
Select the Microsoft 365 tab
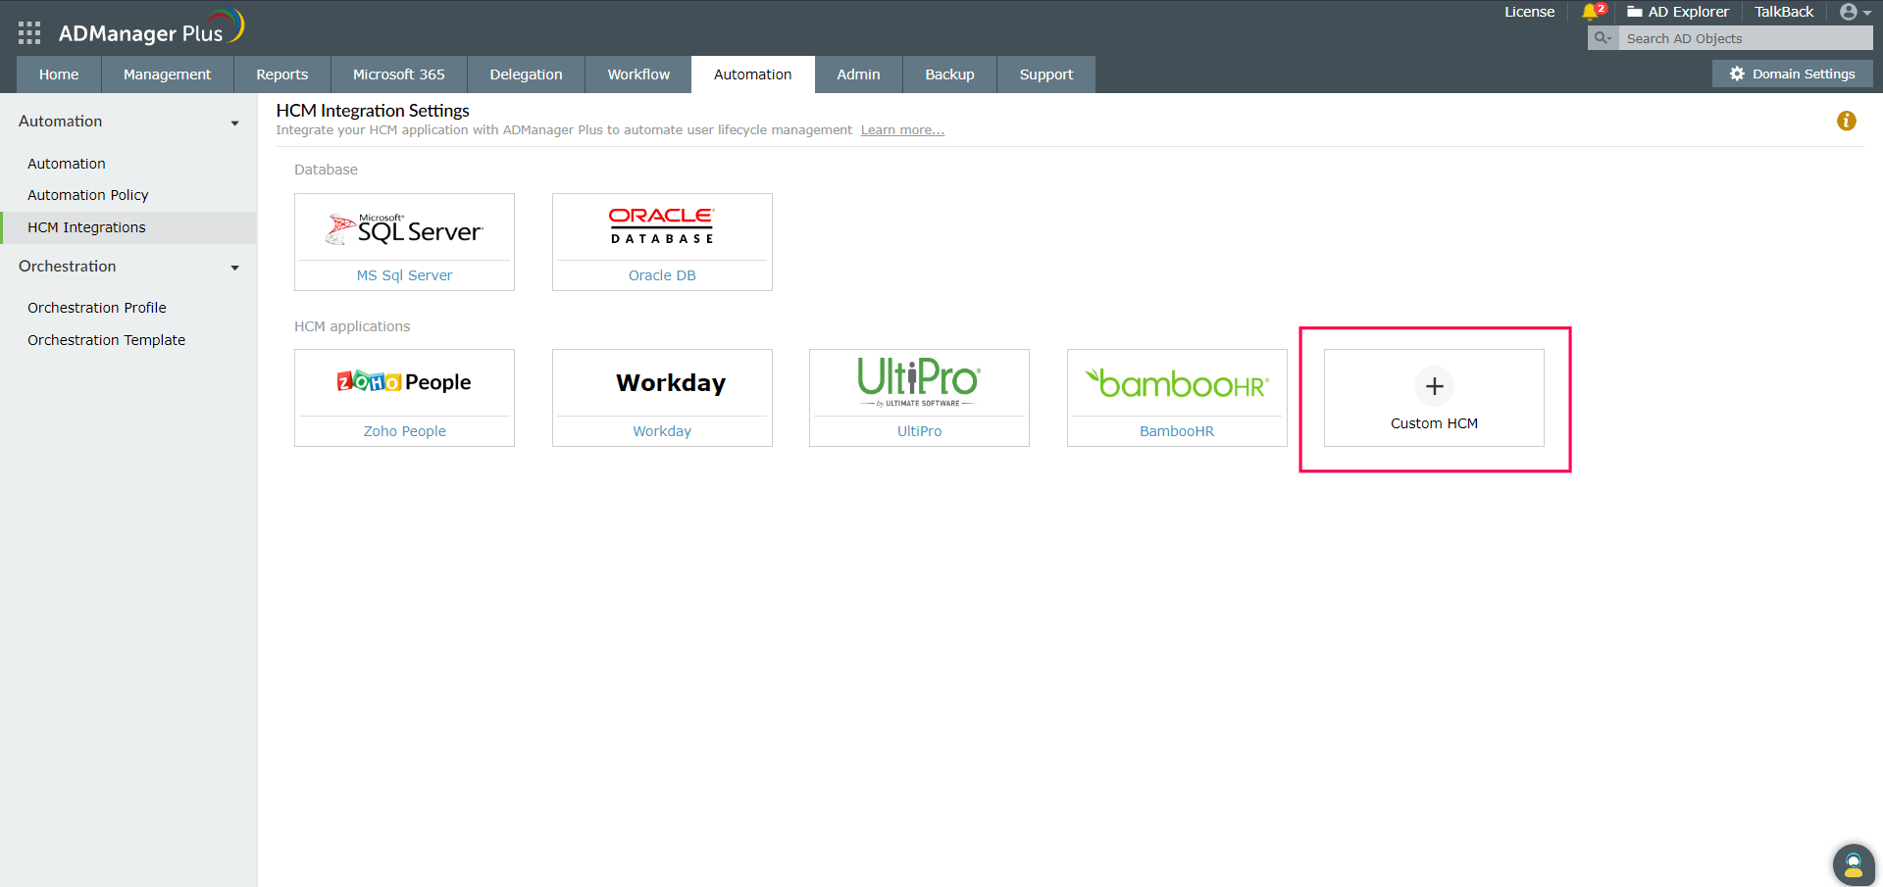[399, 74]
